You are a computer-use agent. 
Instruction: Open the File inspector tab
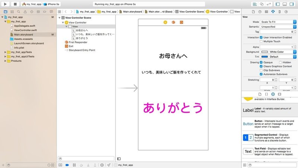click(253, 12)
